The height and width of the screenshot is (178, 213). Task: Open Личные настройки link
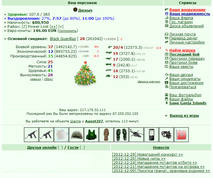coord(187,42)
